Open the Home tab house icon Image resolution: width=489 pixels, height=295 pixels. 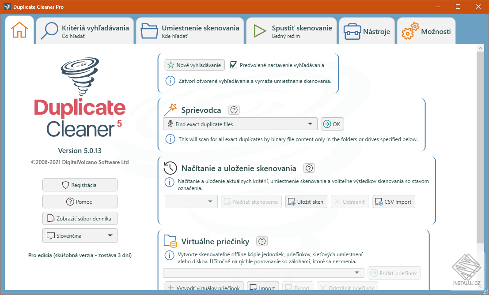(x=19, y=30)
